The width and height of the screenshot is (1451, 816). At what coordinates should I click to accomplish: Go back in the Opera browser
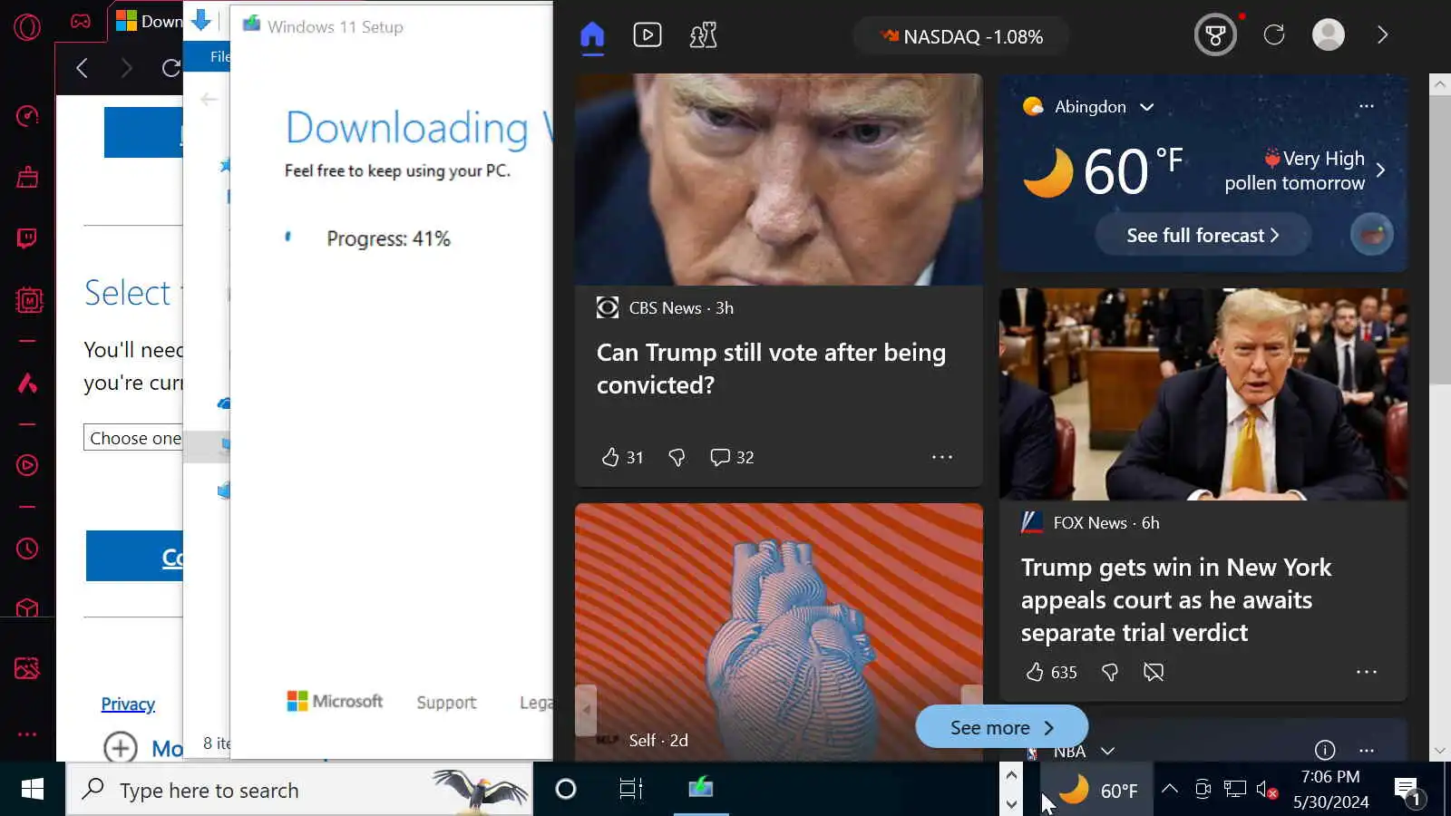[83, 68]
